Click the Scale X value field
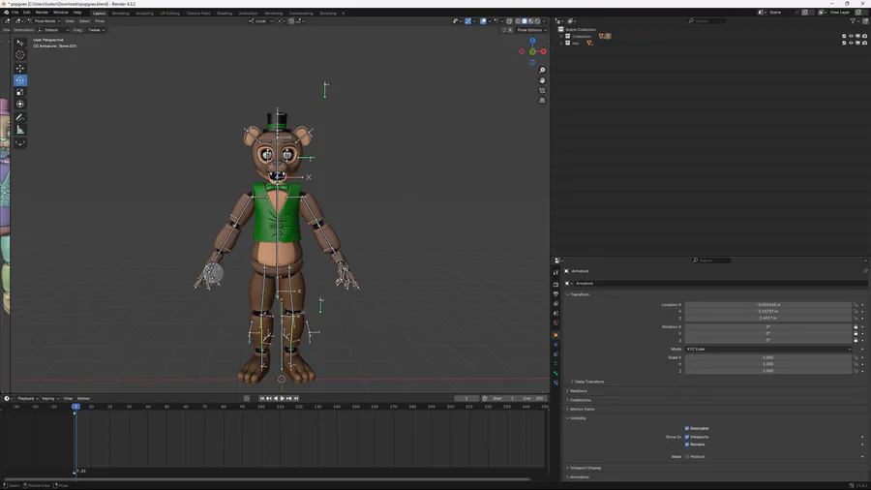 tap(767, 357)
